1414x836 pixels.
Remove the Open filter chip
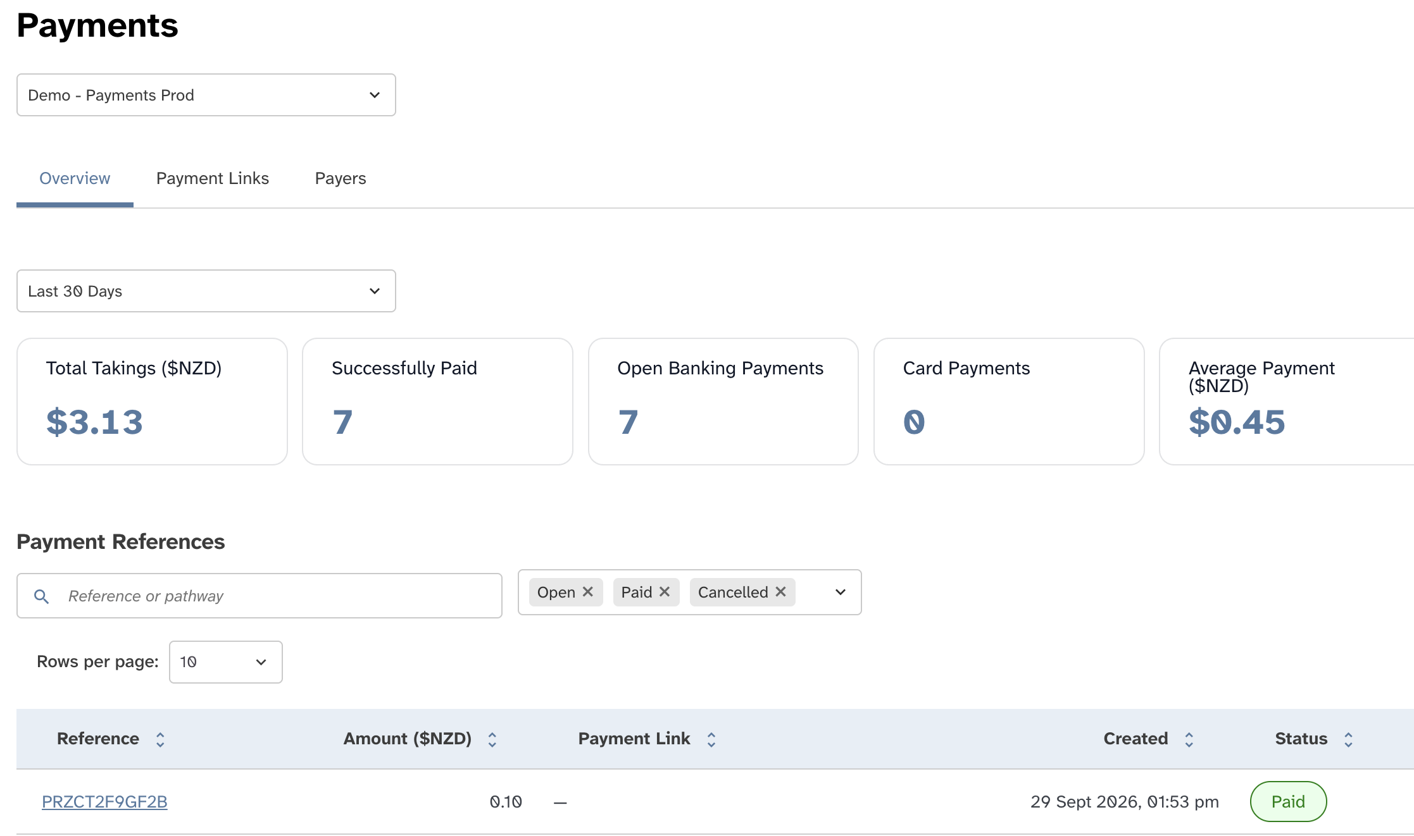coord(588,592)
